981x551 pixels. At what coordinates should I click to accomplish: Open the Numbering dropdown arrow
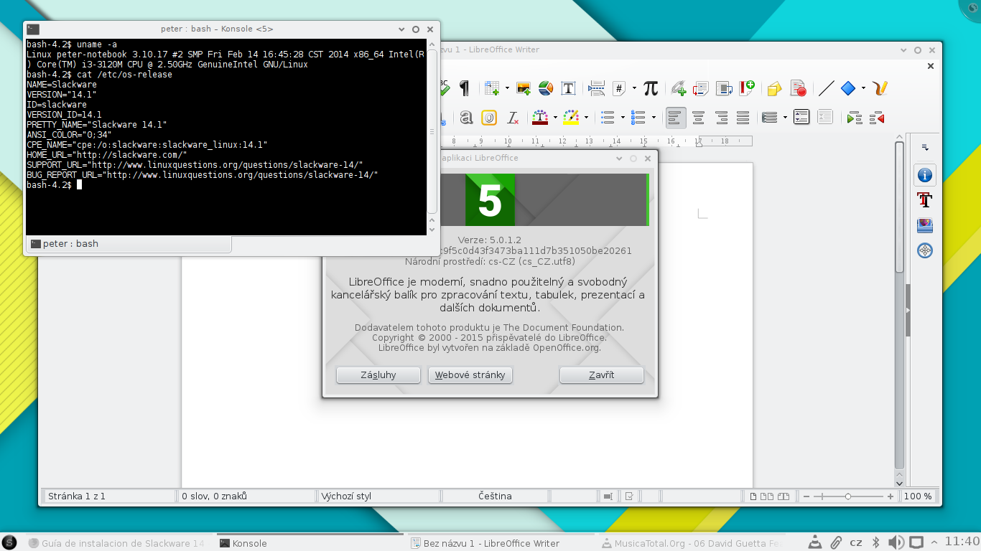(x=654, y=118)
